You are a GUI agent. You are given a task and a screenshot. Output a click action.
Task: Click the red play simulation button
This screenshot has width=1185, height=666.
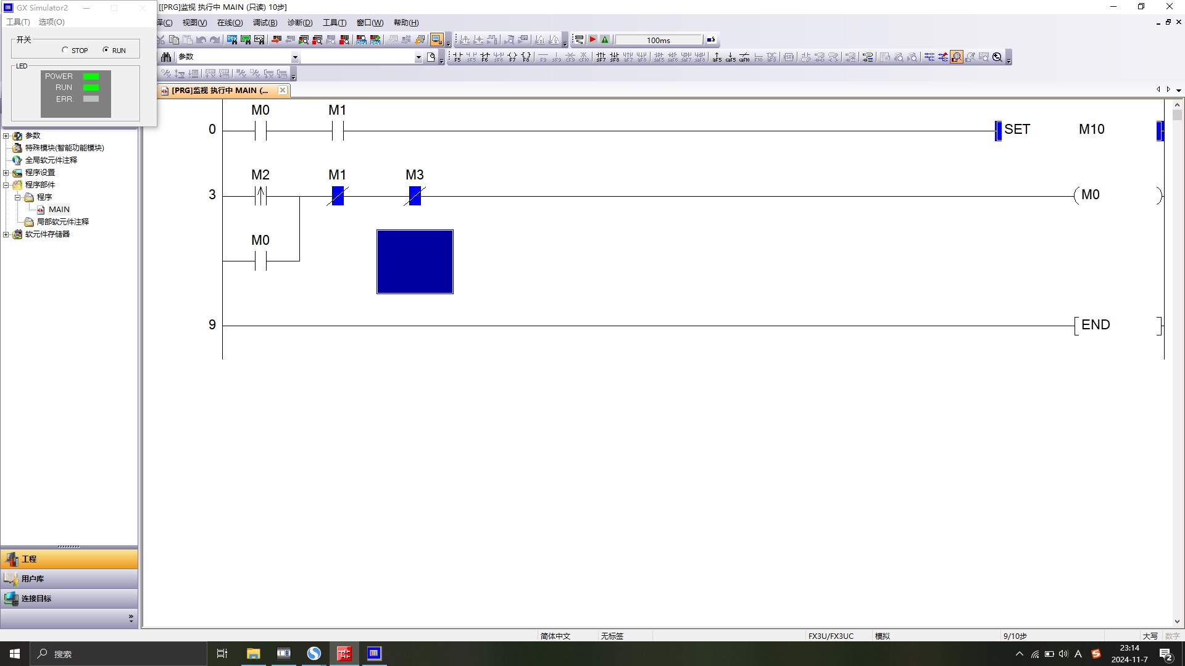592,40
